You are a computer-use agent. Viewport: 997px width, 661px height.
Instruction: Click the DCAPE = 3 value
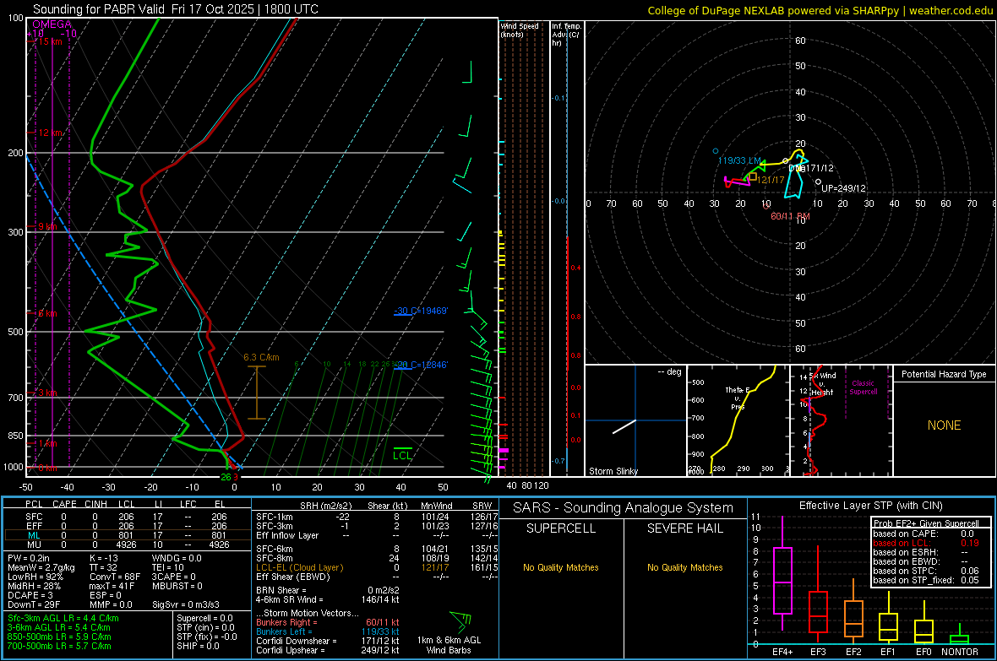[30, 595]
